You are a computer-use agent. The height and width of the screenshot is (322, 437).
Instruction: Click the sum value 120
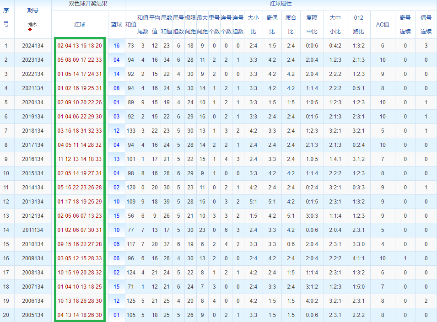pos(131,188)
